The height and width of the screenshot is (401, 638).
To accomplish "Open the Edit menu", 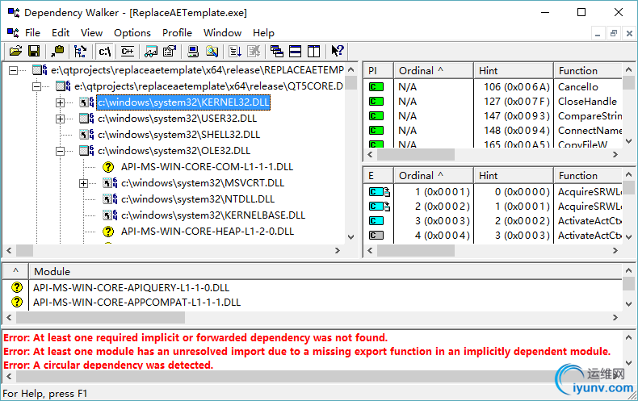I will point(61,33).
